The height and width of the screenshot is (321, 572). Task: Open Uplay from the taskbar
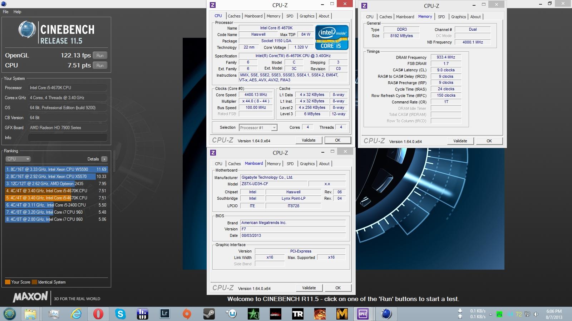[x=231, y=314]
